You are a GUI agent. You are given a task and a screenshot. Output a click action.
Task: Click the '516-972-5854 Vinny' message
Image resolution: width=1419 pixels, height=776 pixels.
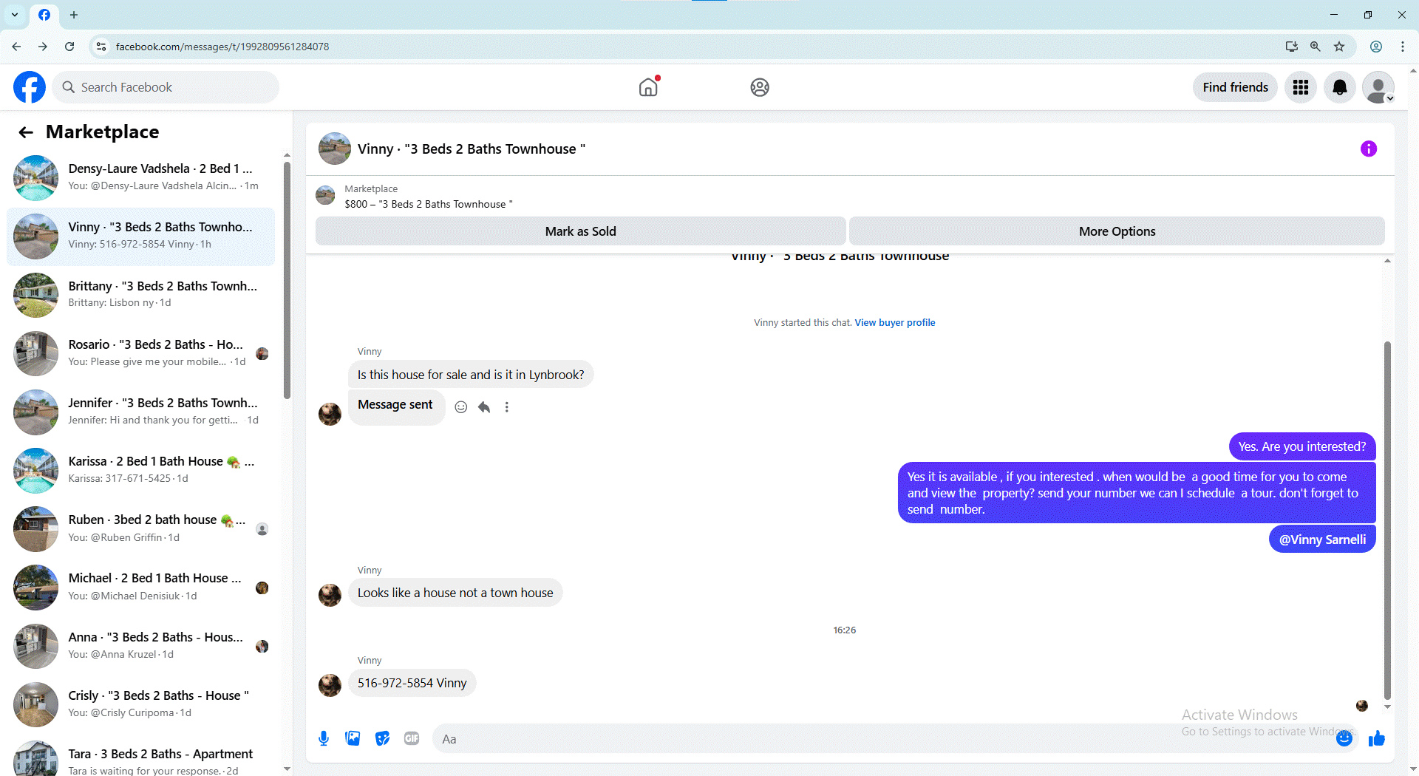412,683
